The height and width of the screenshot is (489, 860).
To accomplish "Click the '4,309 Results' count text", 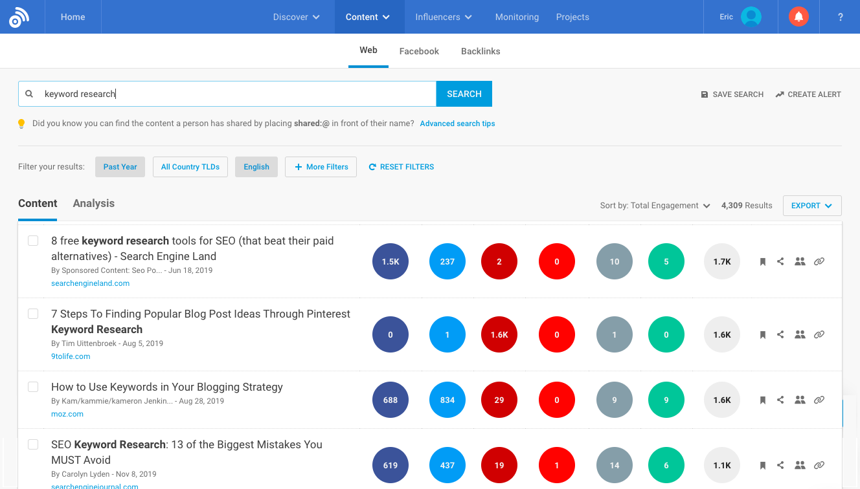I will 747,206.
